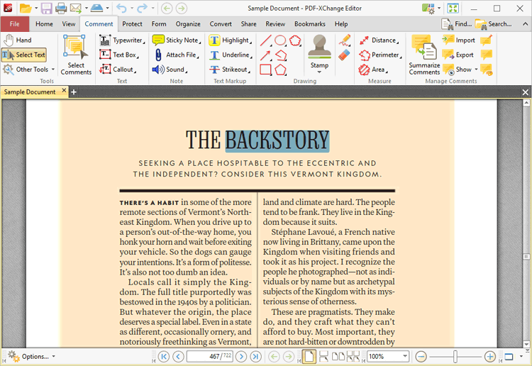
Task: Select the Sound annotation tool
Action: pyautogui.click(x=170, y=70)
